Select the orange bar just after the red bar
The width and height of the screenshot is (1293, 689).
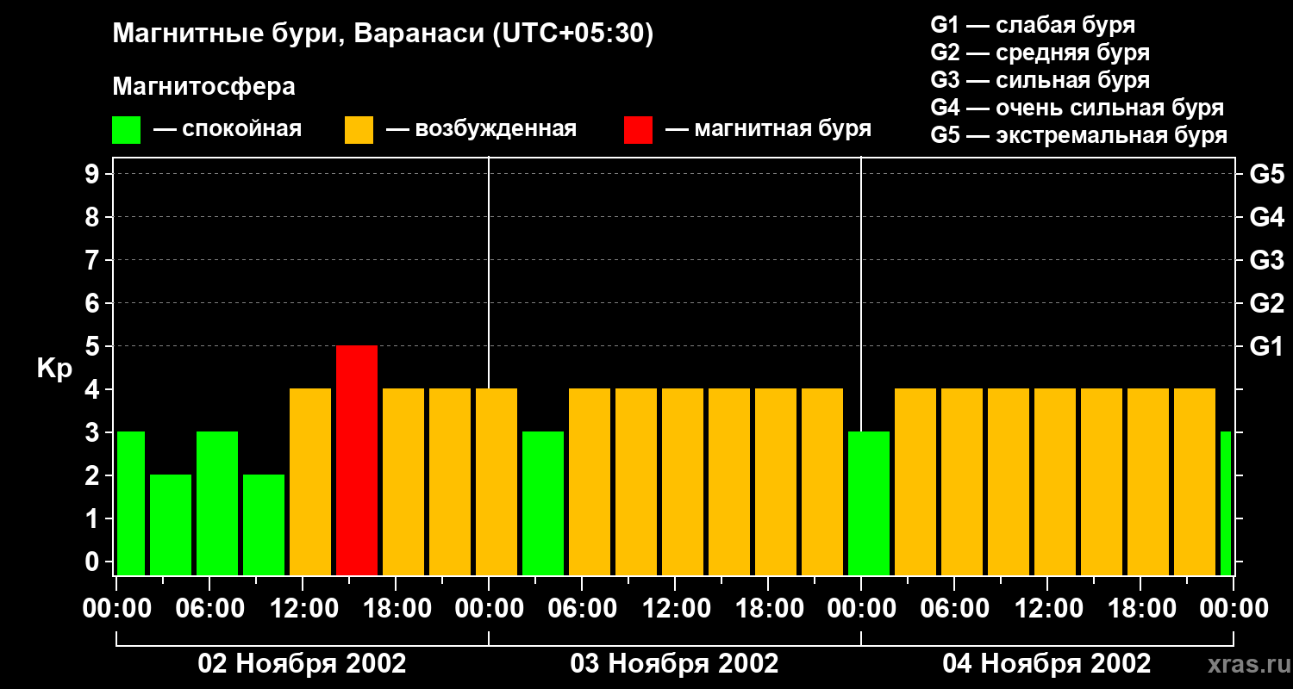tap(403, 481)
